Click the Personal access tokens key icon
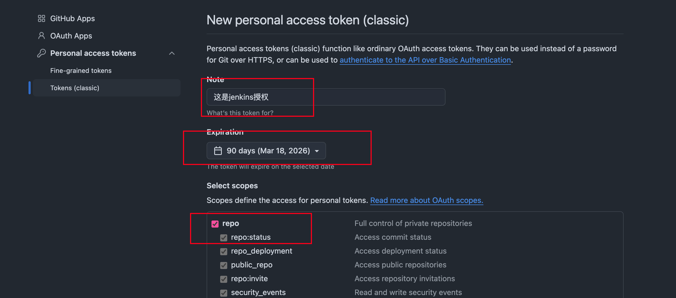The image size is (676, 298). tap(42, 53)
